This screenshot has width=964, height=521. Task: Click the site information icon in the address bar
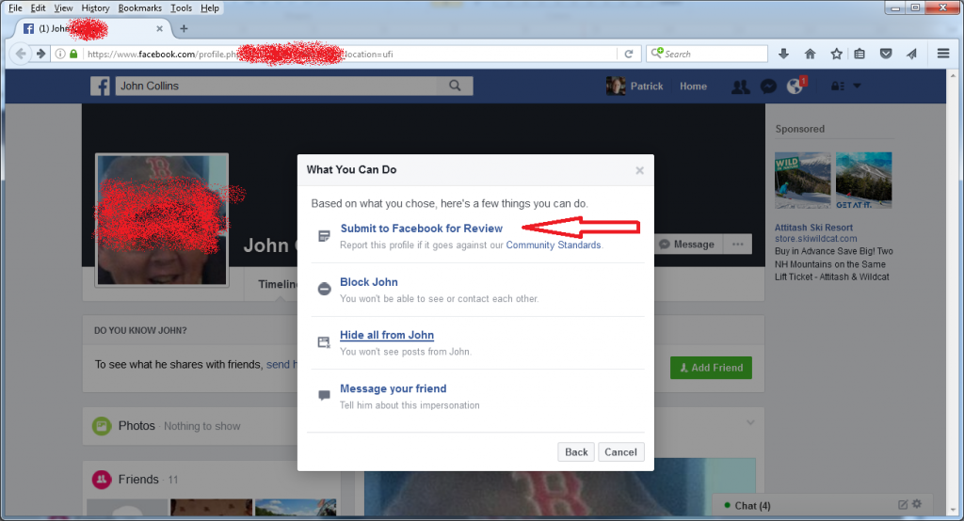coord(60,54)
